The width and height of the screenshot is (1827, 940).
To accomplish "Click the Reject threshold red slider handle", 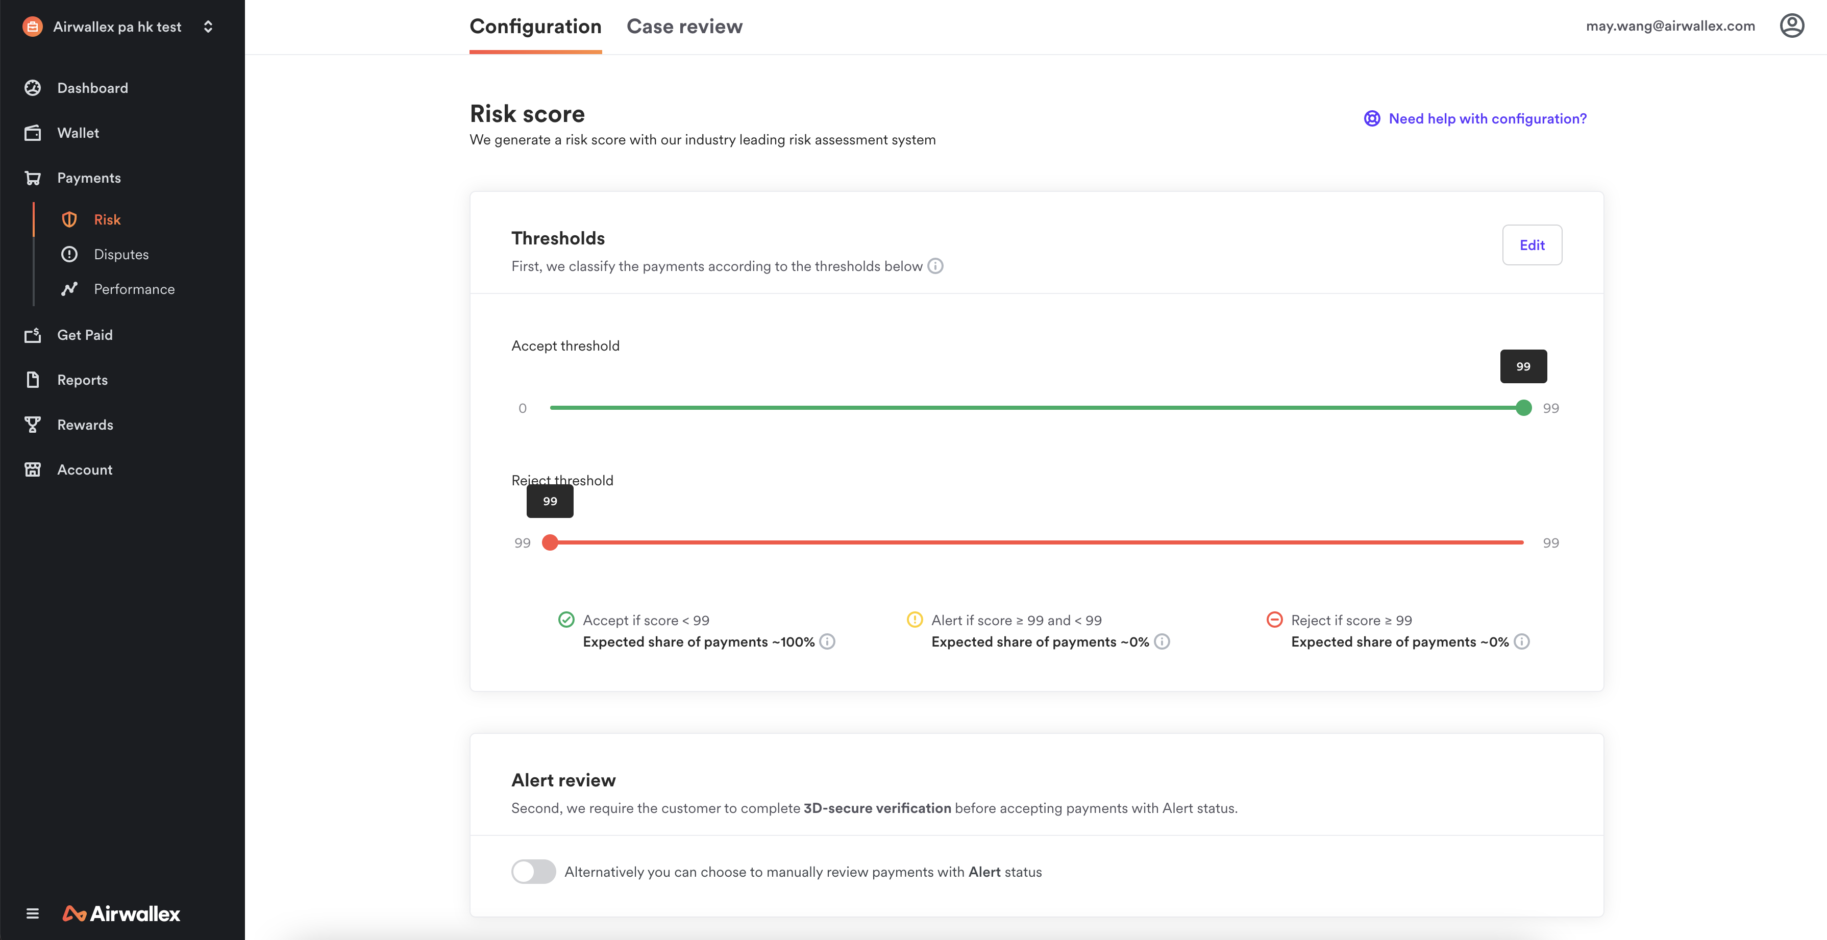I will point(550,542).
